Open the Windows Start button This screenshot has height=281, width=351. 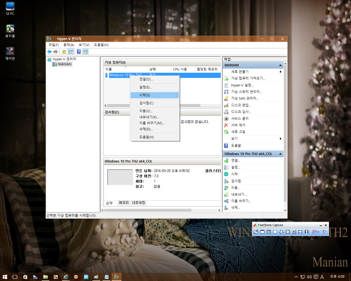pos(5,277)
